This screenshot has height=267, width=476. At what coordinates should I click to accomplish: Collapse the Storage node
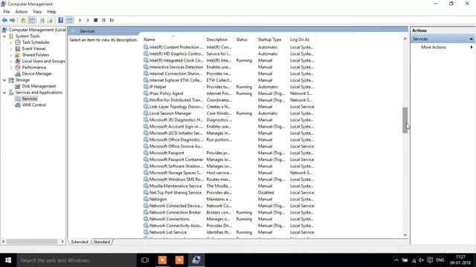[4, 80]
